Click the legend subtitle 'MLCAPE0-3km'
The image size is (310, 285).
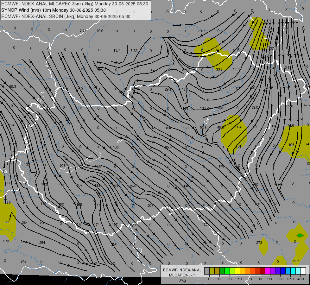pyautogui.click(x=182, y=275)
